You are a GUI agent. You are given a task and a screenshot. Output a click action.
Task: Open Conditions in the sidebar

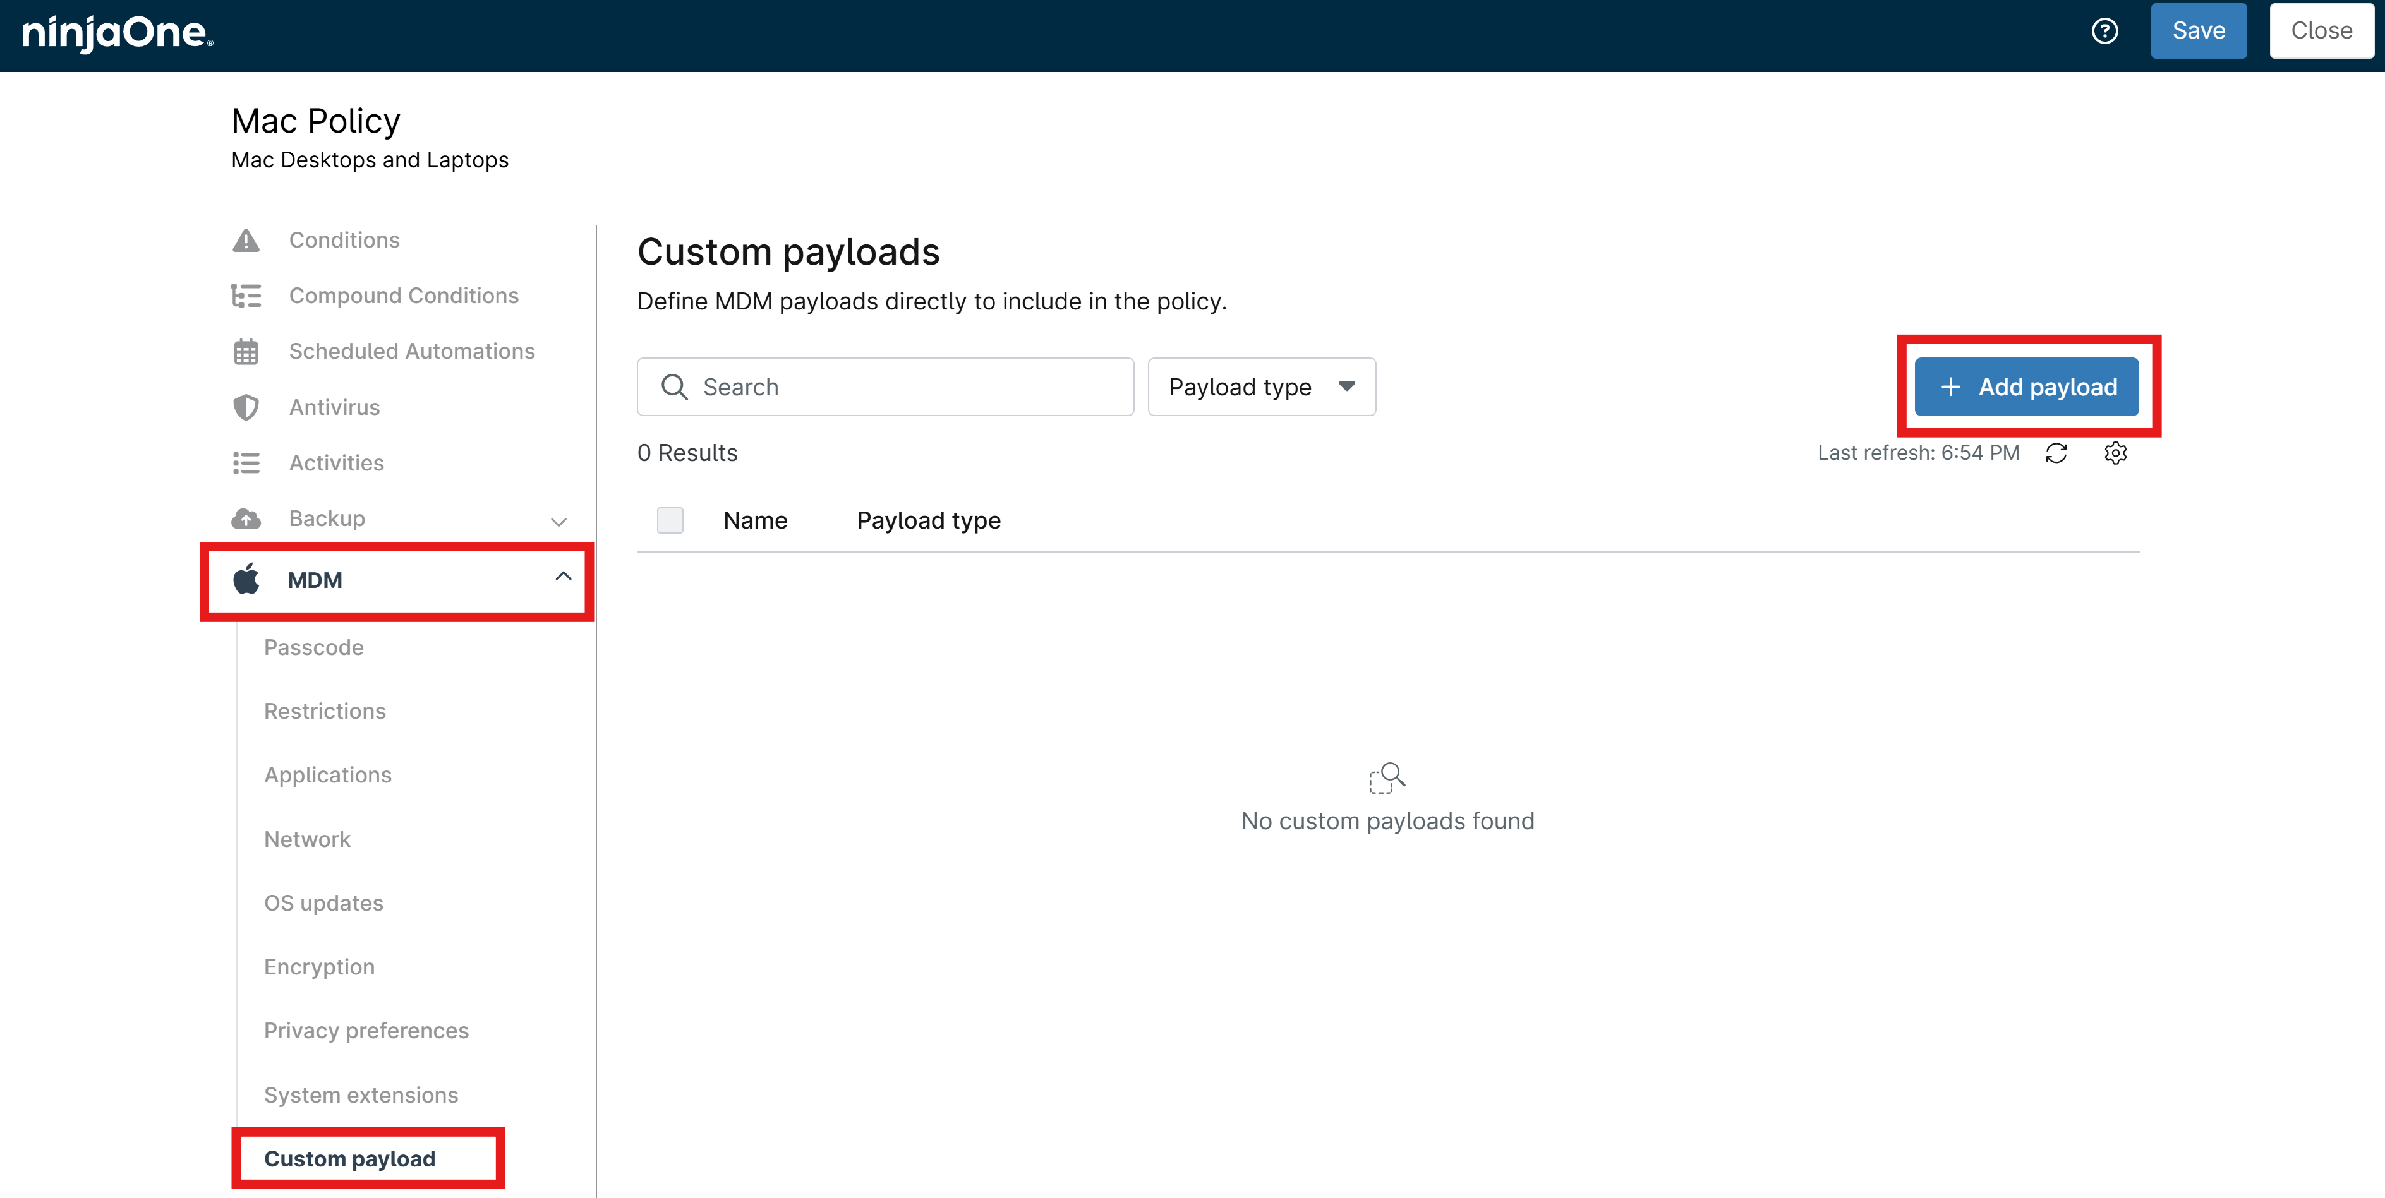click(x=344, y=240)
